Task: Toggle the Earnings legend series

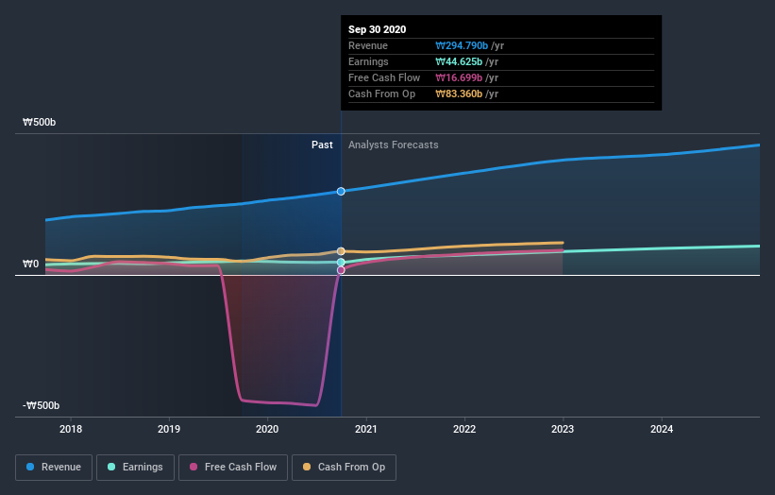Action: [x=135, y=468]
